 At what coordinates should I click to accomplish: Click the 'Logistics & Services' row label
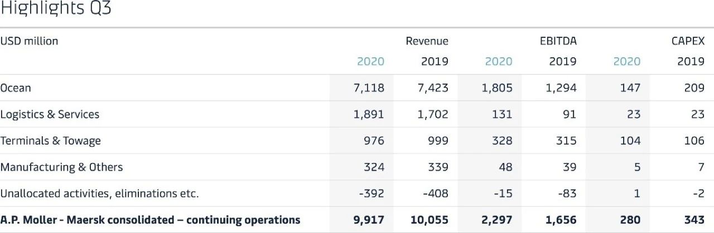(50, 114)
